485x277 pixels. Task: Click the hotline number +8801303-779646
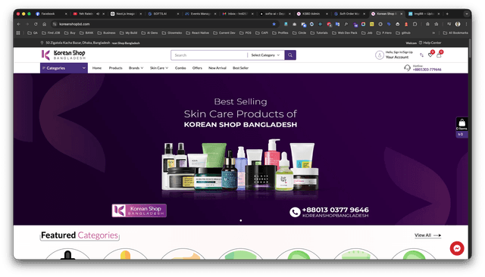[x=427, y=70]
